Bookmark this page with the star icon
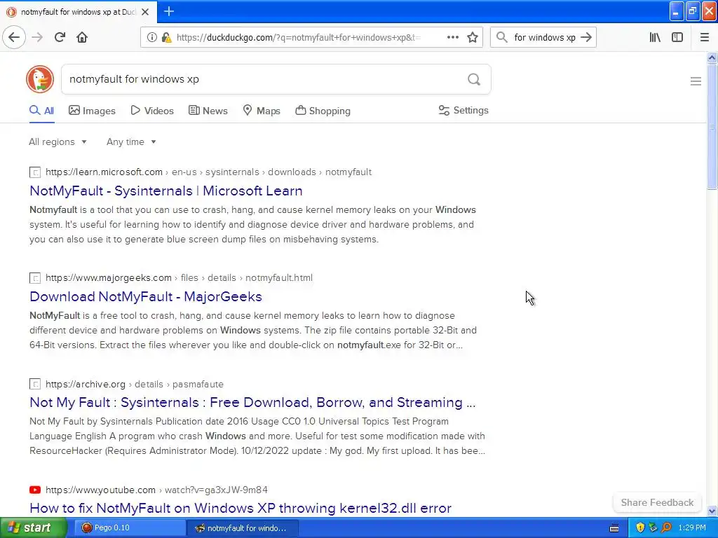This screenshot has height=538, width=718. tap(473, 37)
